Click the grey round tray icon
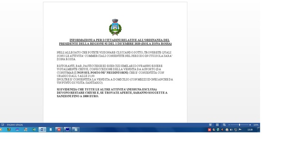 pyautogui.click(x=214, y=130)
